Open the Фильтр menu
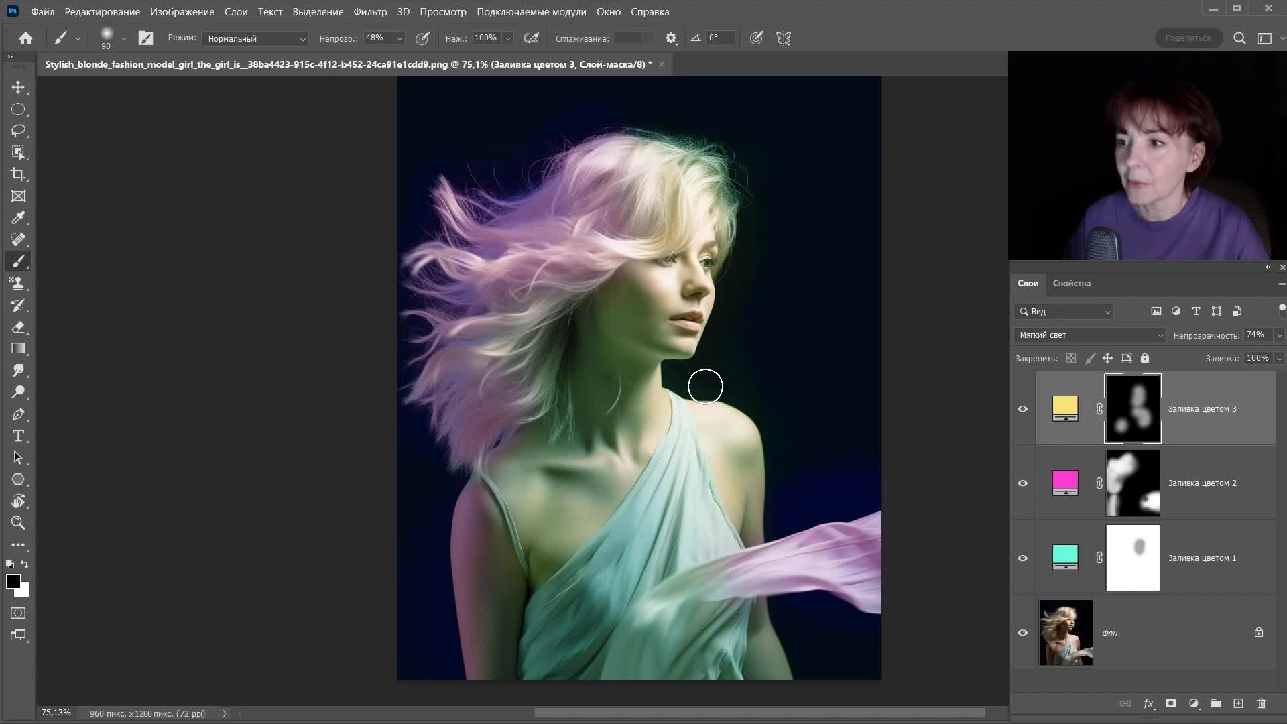Screen dimensions: 1287x724 [369, 11]
